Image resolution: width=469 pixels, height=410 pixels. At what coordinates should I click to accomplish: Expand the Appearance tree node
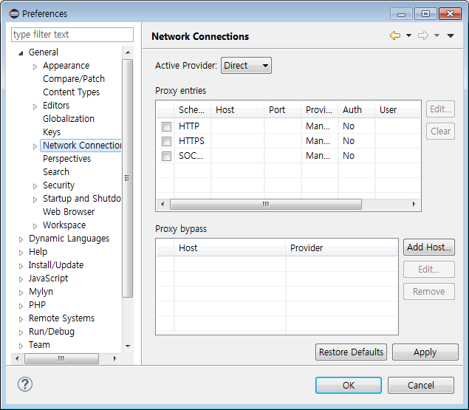coord(35,66)
